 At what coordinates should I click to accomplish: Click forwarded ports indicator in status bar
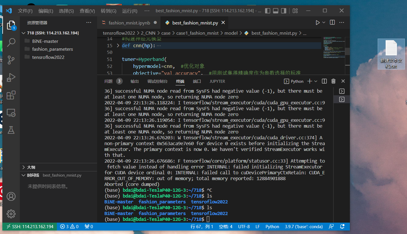pos(89,226)
